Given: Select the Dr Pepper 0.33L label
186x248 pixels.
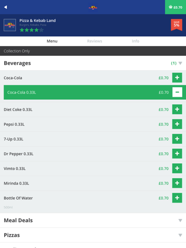Looking at the screenshot, I should pyautogui.click(x=19, y=154).
